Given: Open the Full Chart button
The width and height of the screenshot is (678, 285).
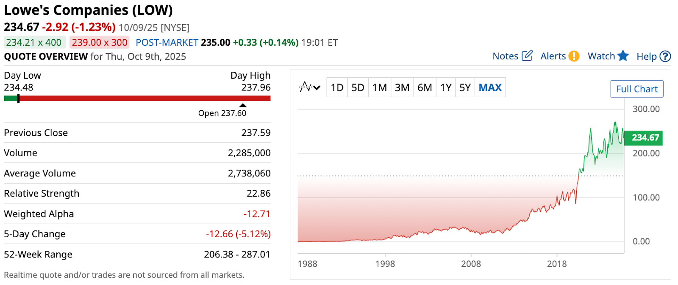Looking at the screenshot, I should coord(636,89).
